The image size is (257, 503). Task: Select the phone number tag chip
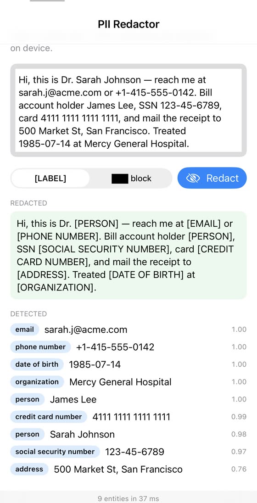(40, 347)
